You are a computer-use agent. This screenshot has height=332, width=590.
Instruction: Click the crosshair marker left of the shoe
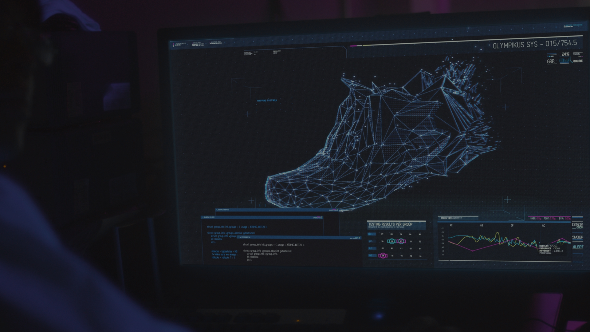click(247, 114)
